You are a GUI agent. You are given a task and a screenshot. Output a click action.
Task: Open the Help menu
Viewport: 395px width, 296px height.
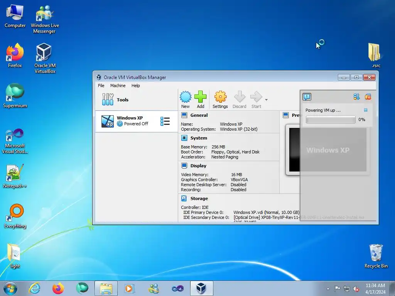click(x=135, y=86)
